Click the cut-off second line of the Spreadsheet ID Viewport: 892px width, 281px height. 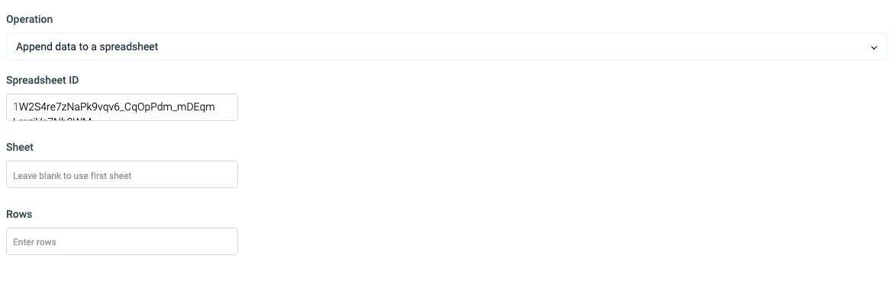point(53,119)
